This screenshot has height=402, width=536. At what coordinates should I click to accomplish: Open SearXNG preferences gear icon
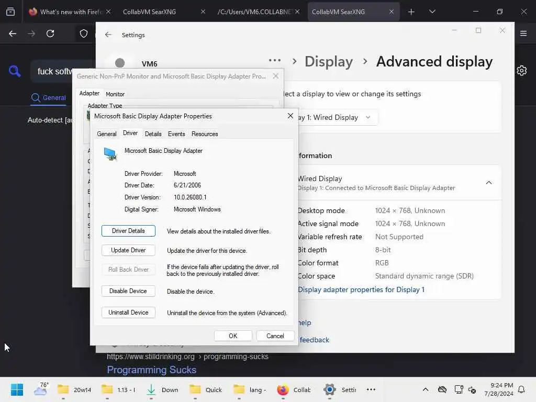(x=522, y=71)
